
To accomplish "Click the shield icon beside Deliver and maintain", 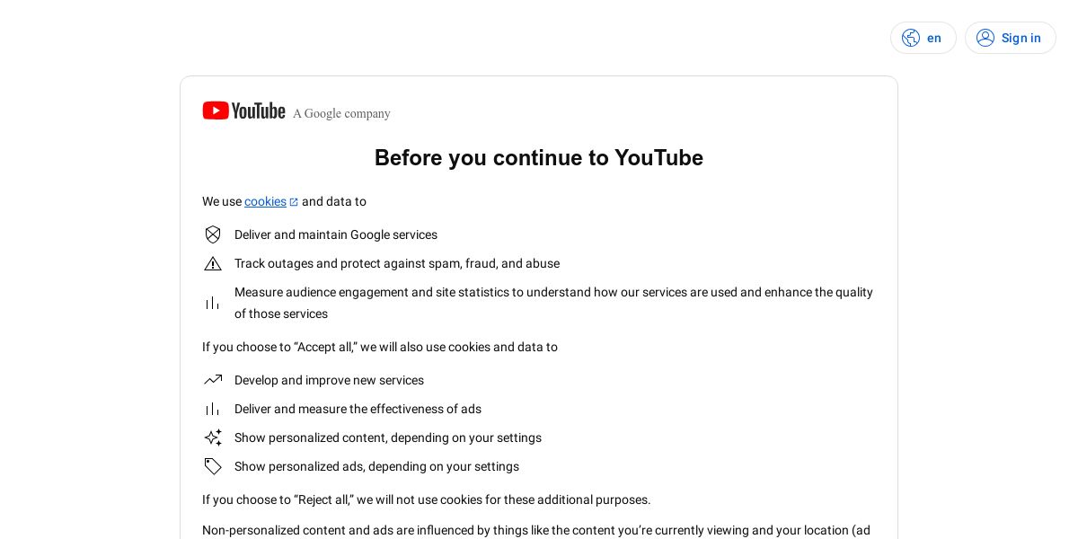I will point(213,234).
